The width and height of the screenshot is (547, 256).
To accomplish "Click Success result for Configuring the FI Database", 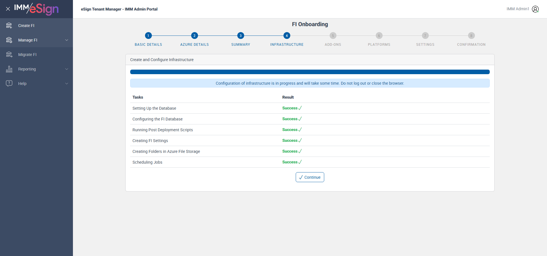I will 292,119.
